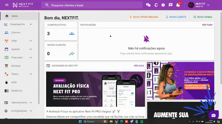222x124 pixels.
Task: Click NOVA VENDA button
Action: [203, 17]
